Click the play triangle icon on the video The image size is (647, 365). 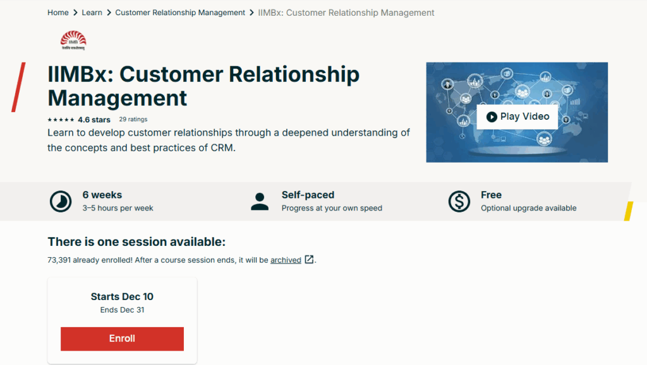coord(492,117)
